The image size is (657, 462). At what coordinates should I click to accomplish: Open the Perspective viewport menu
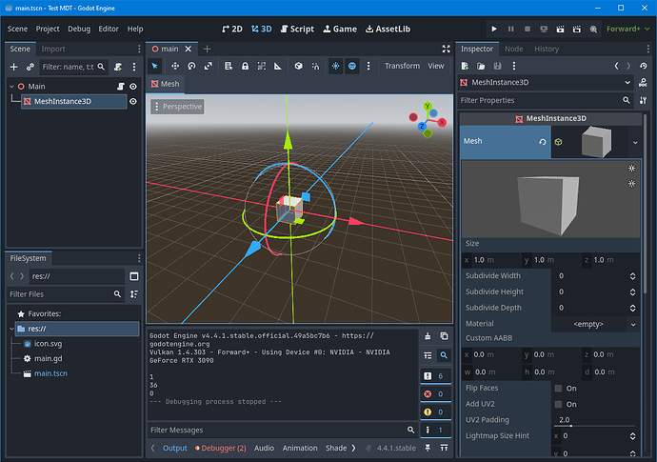point(177,107)
